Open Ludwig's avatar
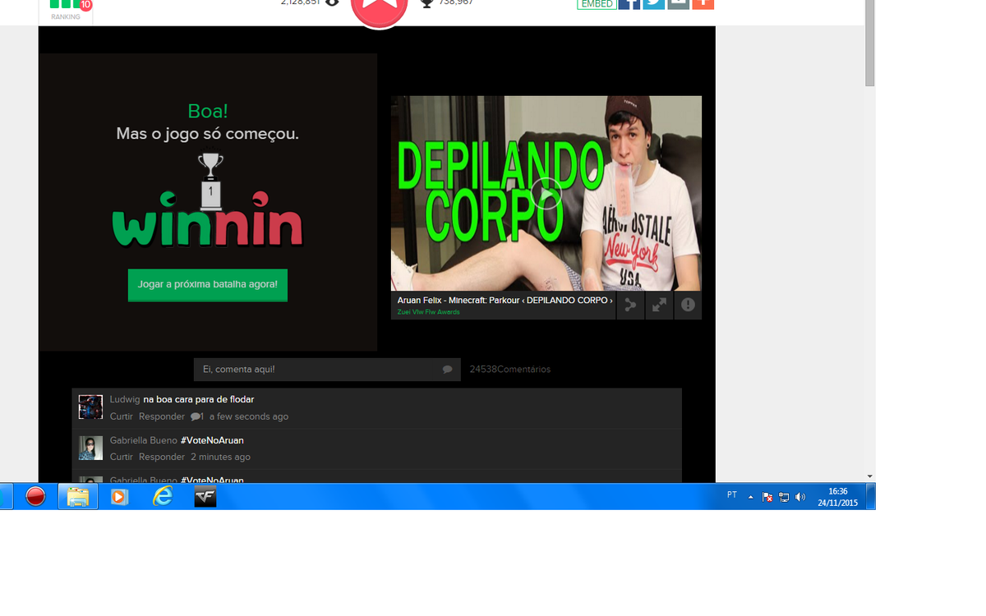 [90, 407]
